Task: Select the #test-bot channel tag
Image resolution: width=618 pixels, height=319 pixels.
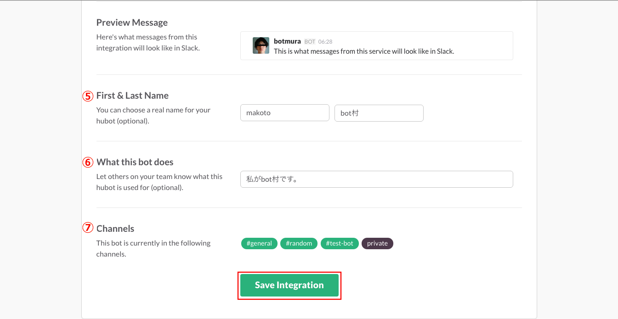Action: click(x=340, y=243)
